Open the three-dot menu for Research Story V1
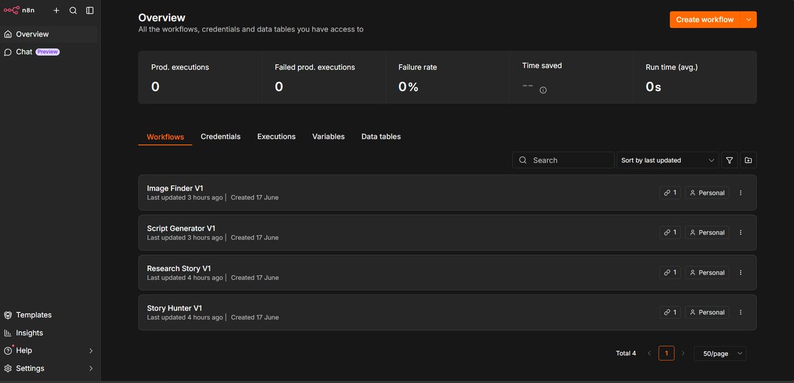The height and width of the screenshot is (383, 794). (x=741, y=273)
